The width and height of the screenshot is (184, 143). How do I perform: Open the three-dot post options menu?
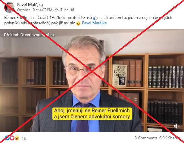[175, 7]
